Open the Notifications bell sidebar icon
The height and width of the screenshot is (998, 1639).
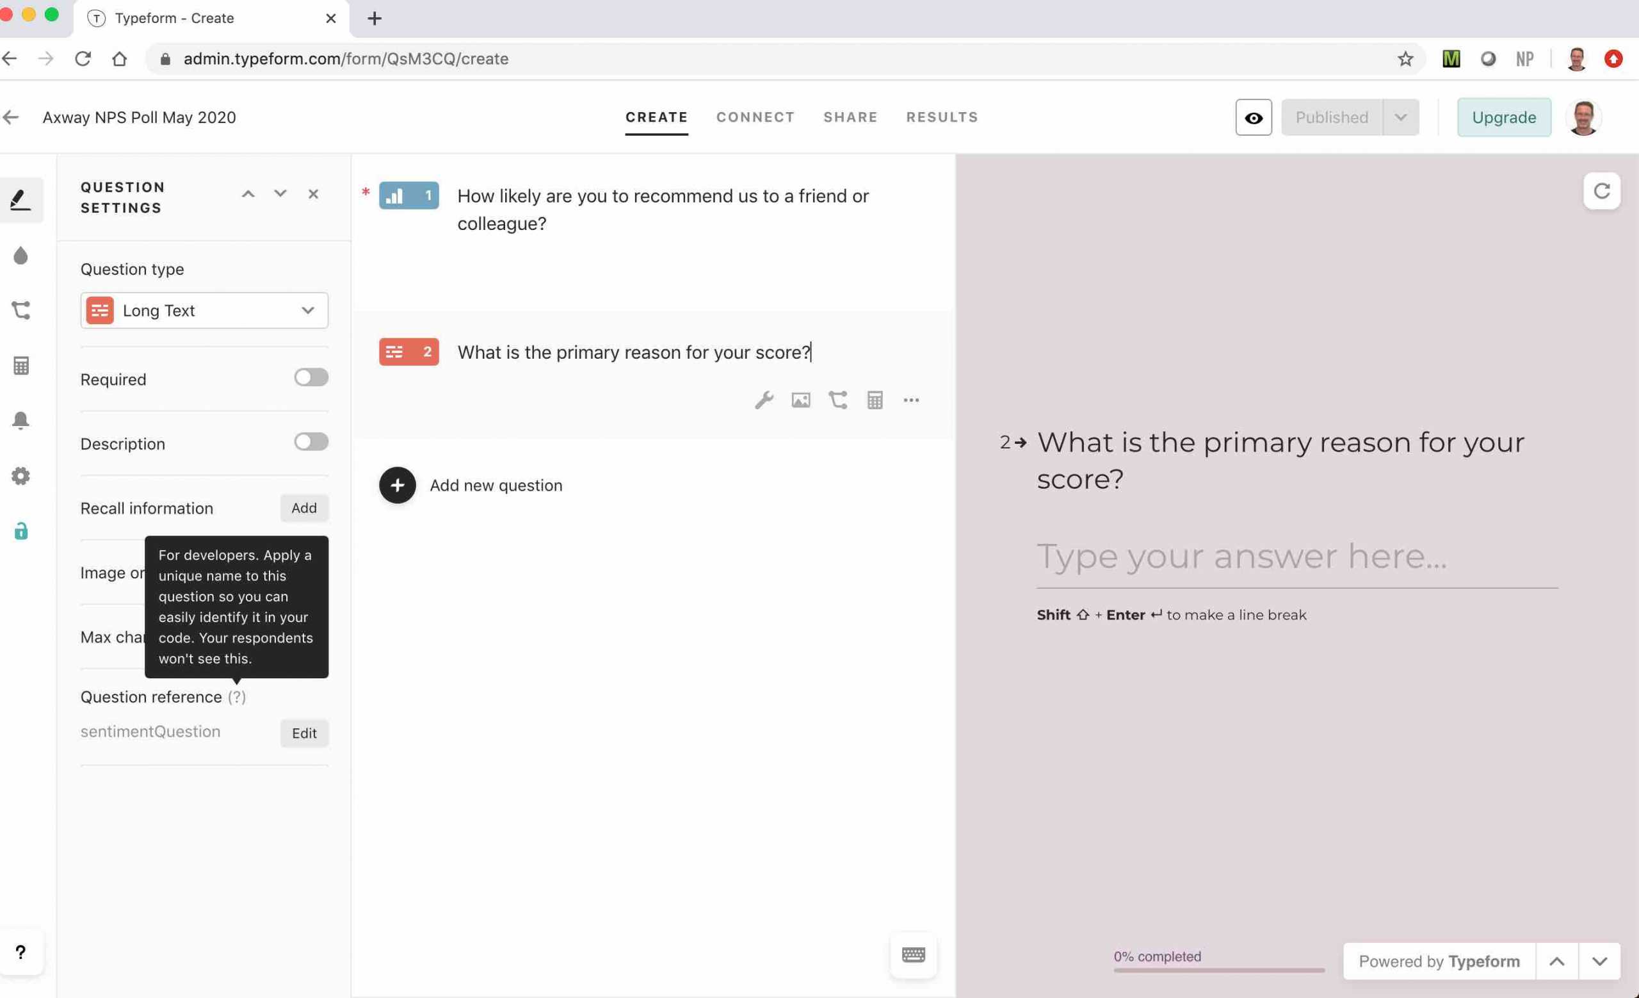click(20, 420)
